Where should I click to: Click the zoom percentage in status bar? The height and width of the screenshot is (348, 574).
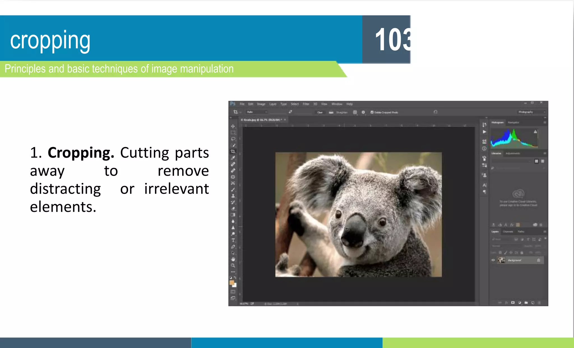tap(244, 303)
